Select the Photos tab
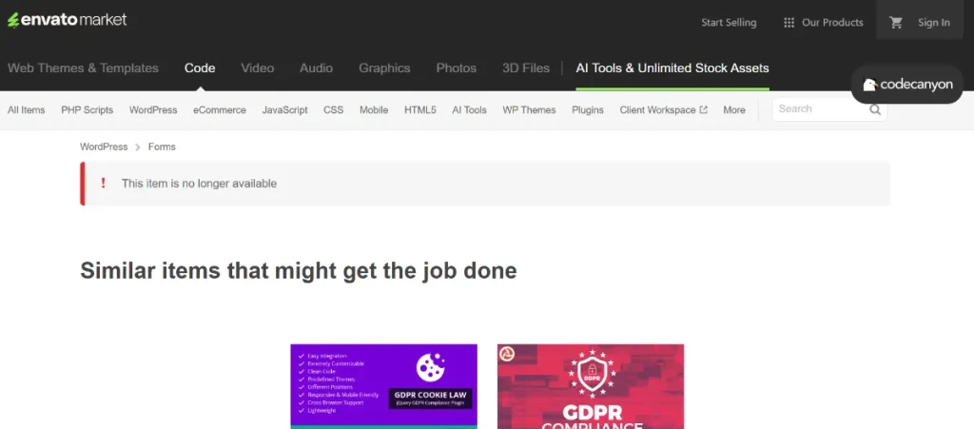974x429 pixels. click(x=456, y=68)
